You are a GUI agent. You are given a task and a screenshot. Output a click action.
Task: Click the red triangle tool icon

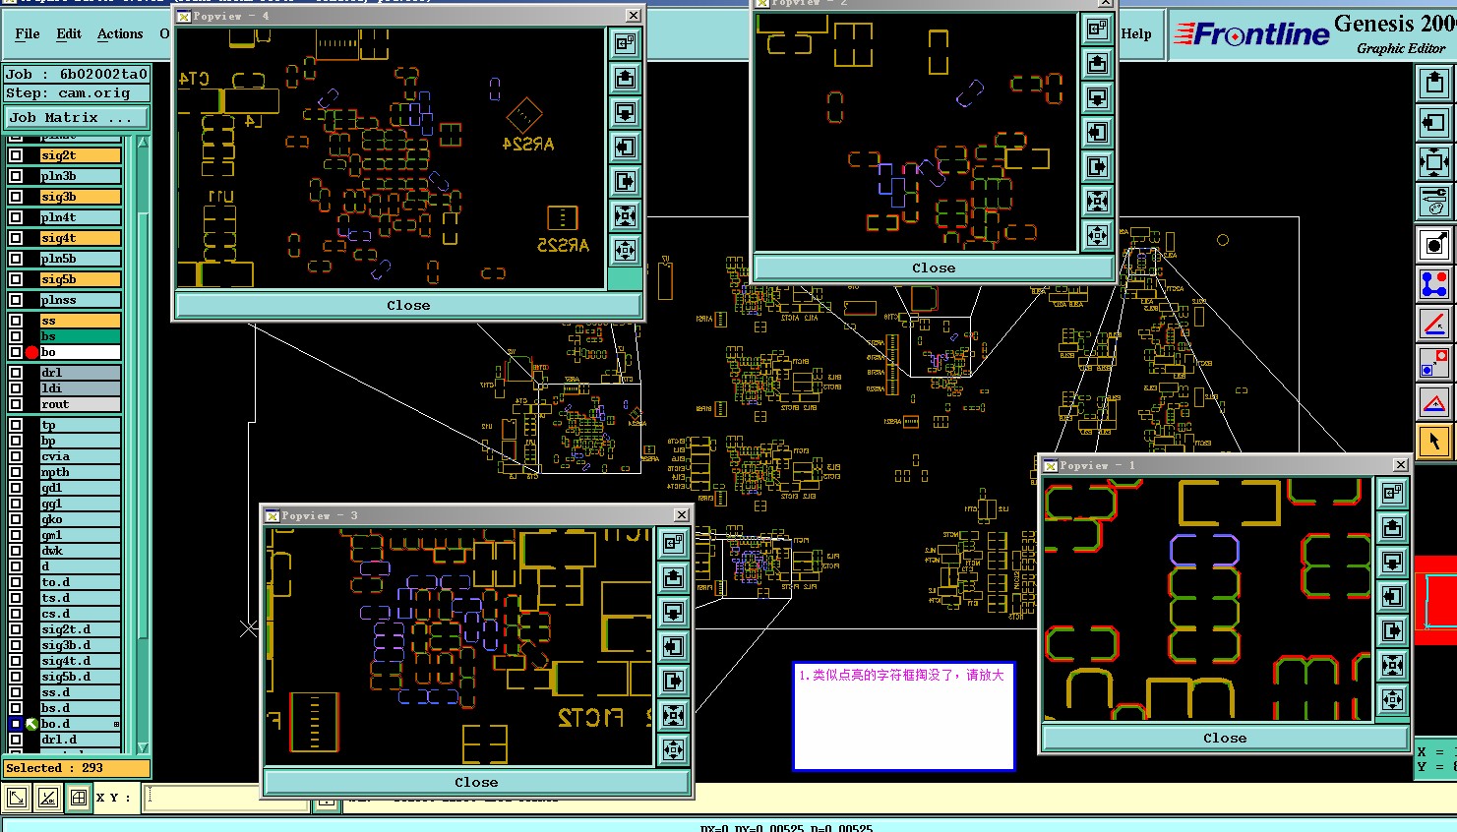pos(1434,402)
